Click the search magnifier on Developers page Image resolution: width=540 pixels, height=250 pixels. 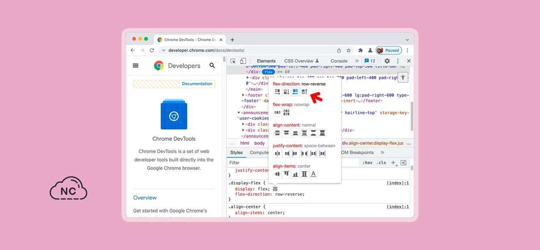(212, 66)
